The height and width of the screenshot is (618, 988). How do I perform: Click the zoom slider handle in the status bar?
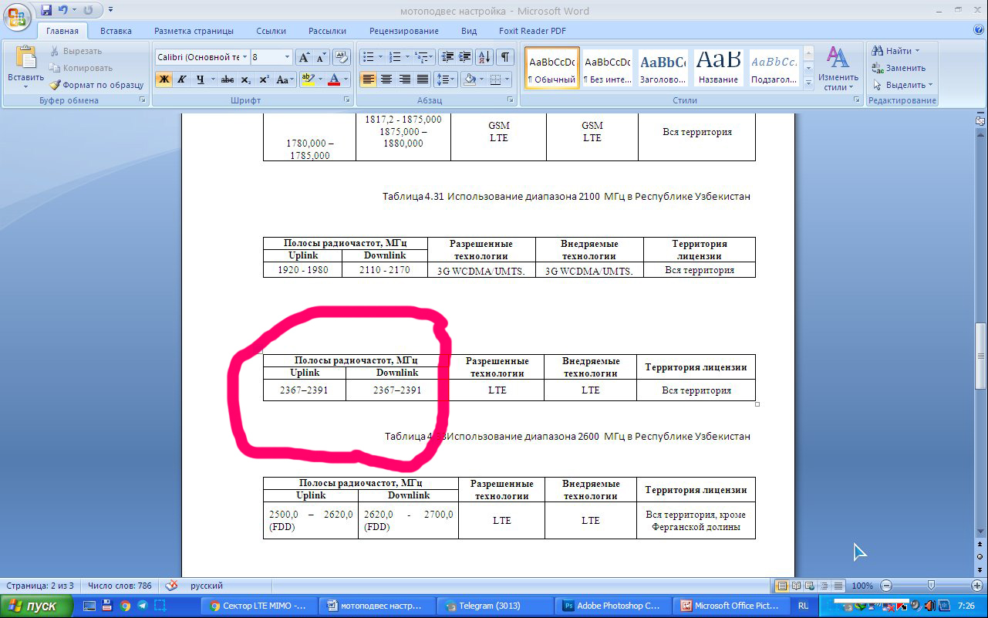pos(932,586)
